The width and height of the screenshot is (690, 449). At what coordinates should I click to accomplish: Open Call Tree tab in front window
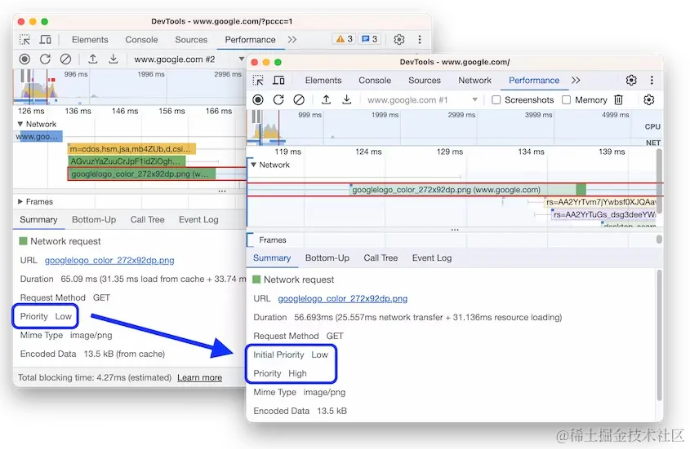[381, 258]
